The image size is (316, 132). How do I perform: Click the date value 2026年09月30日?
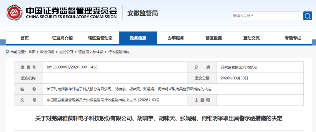click(x=234, y=78)
